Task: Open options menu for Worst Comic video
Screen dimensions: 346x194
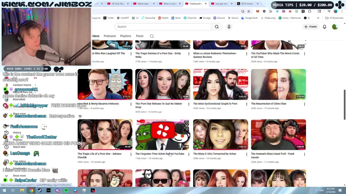Action: click(x=304, y=54)
